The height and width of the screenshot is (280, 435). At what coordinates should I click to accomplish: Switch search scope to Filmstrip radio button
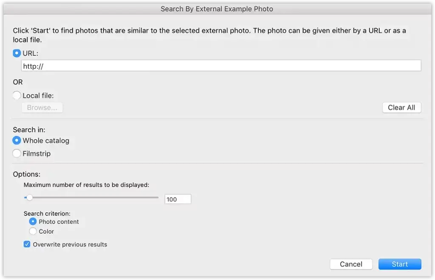[17, 153]
